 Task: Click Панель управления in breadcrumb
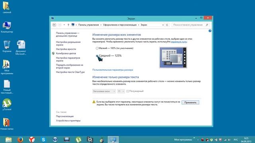[x=88, y=25]
